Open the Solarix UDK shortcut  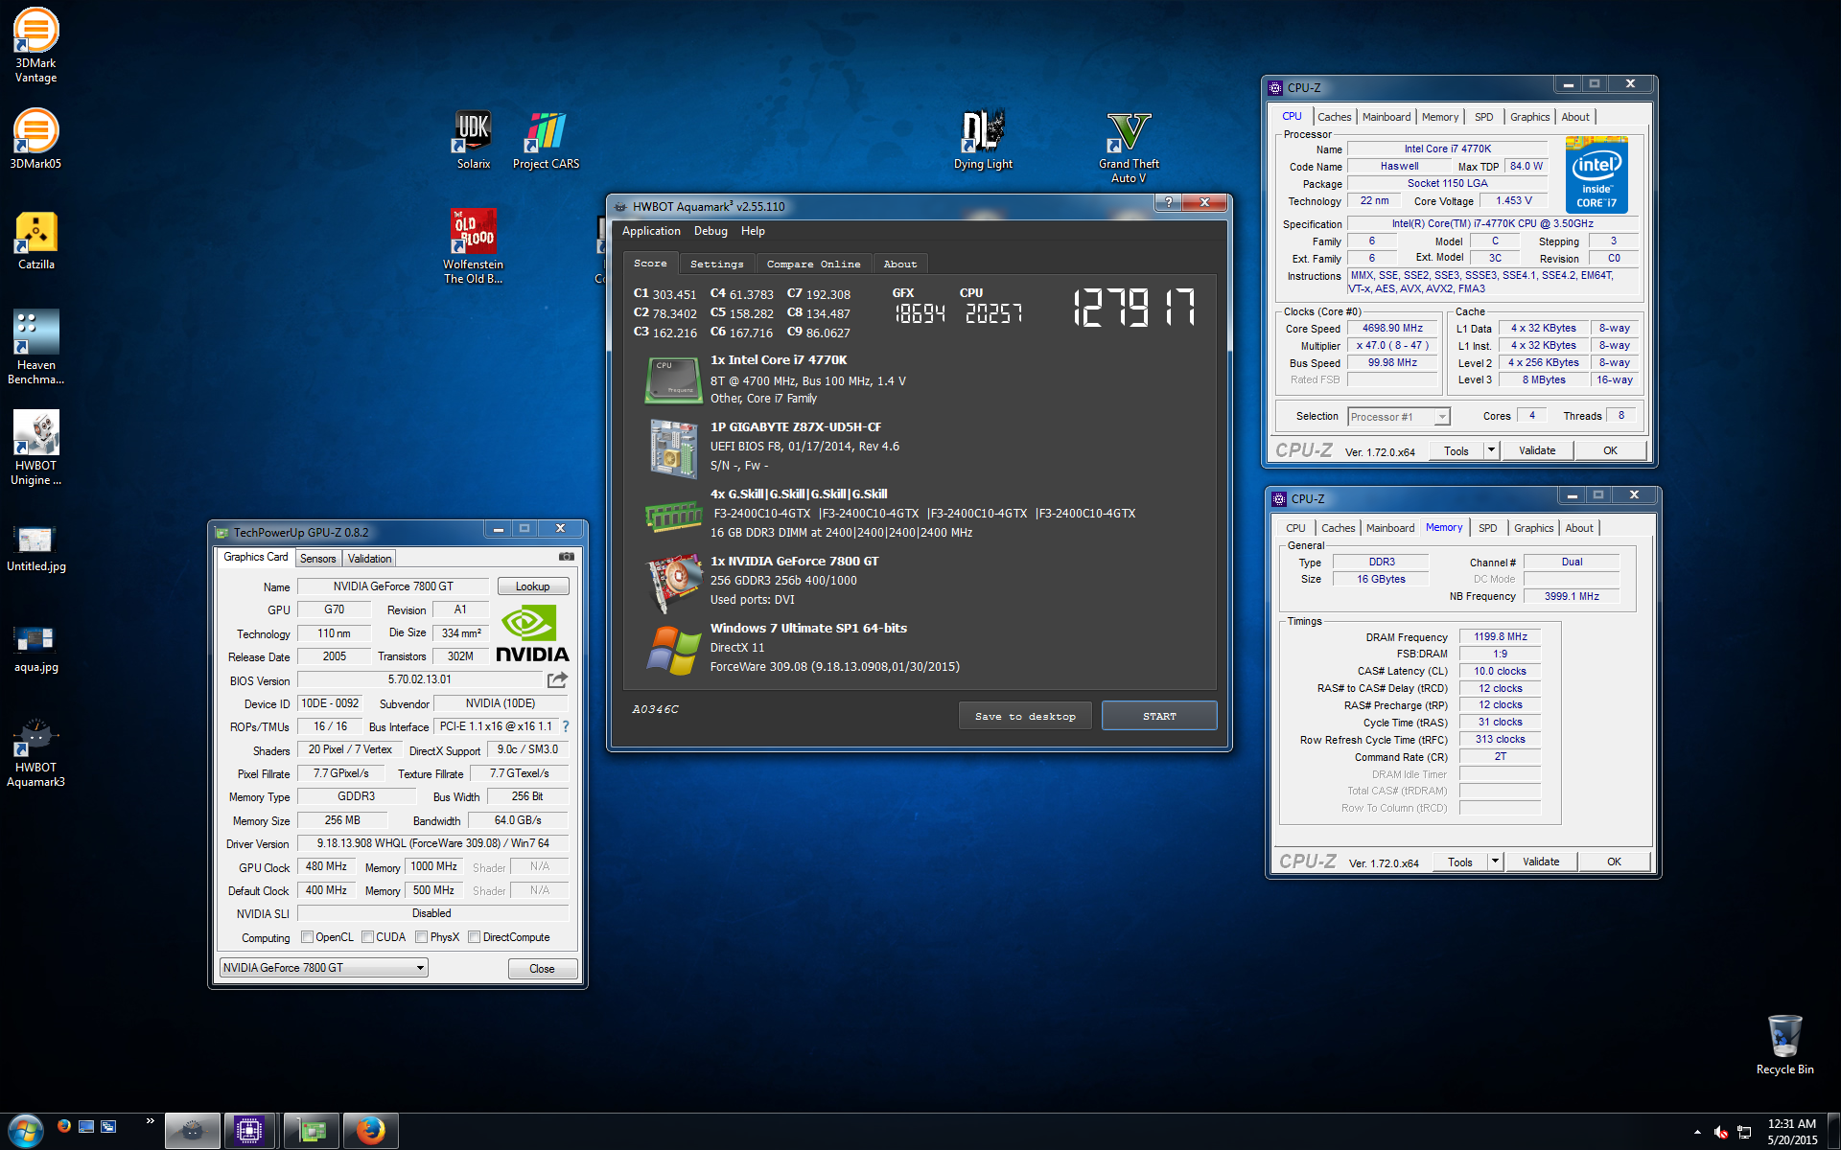[473, 140]
